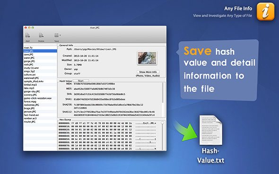Click the green arrow graphic

point(186,131)
